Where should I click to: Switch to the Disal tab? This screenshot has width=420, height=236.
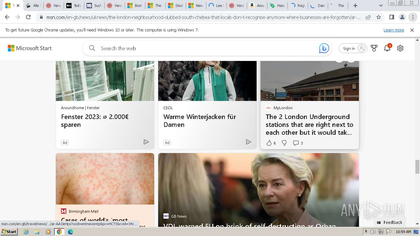tap(175, 6)
